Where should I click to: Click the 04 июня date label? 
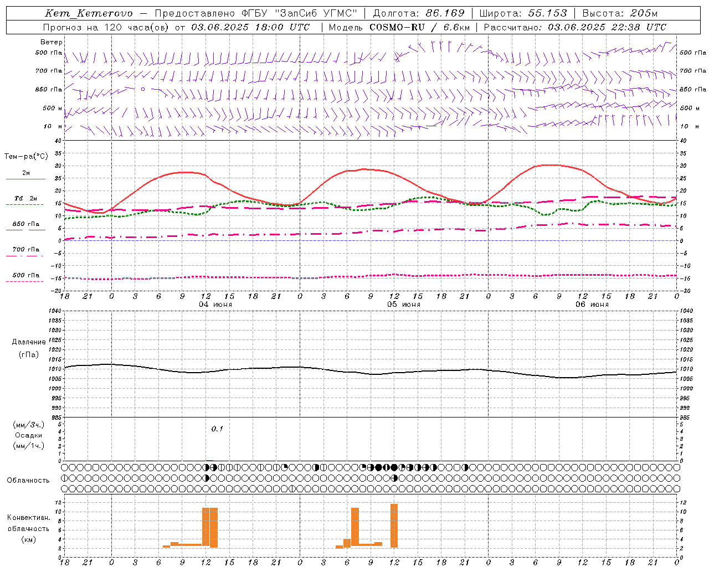click(215, 305)
